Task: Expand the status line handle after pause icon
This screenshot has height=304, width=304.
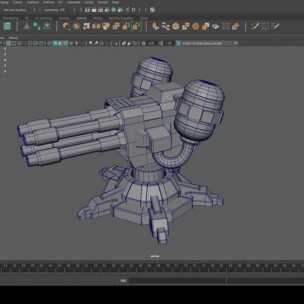Action: 139,10
